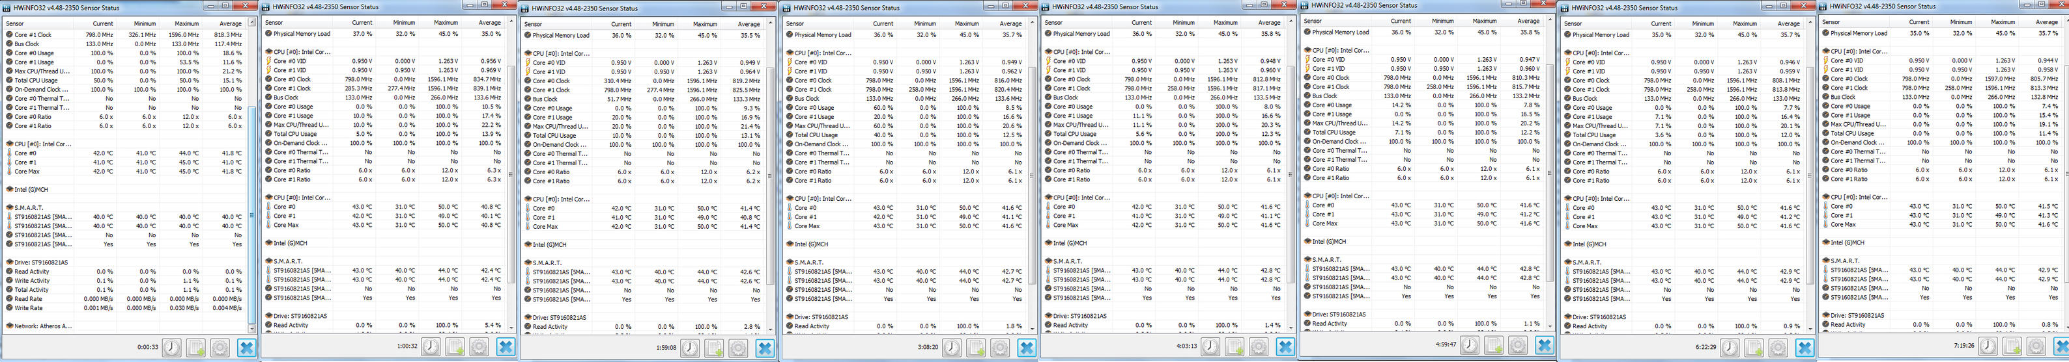
Task: Start logging in the 1:59:08 window
Action: coord(715,348)
